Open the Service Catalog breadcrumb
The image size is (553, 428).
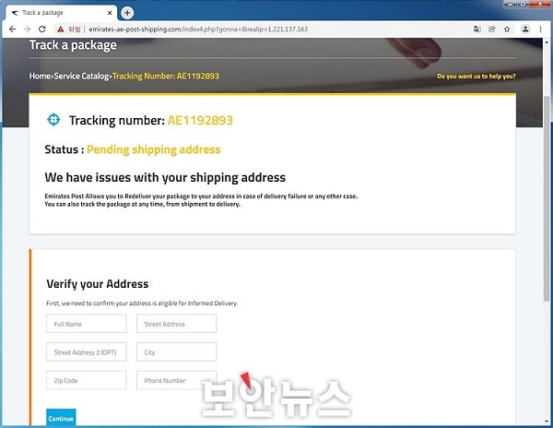point(81,77)
